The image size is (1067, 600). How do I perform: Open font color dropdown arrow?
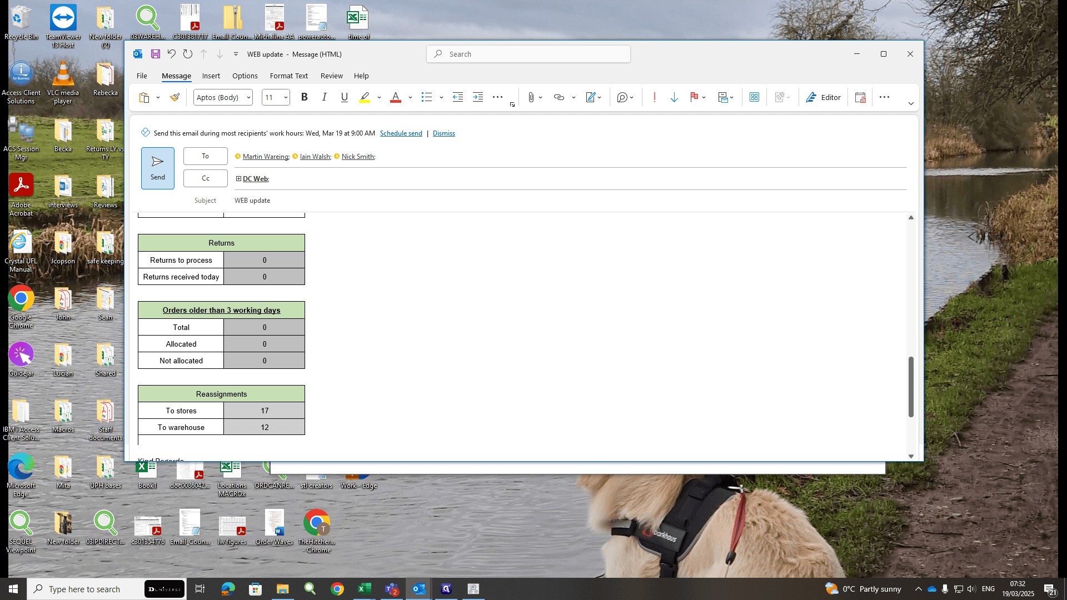(410, 98)
